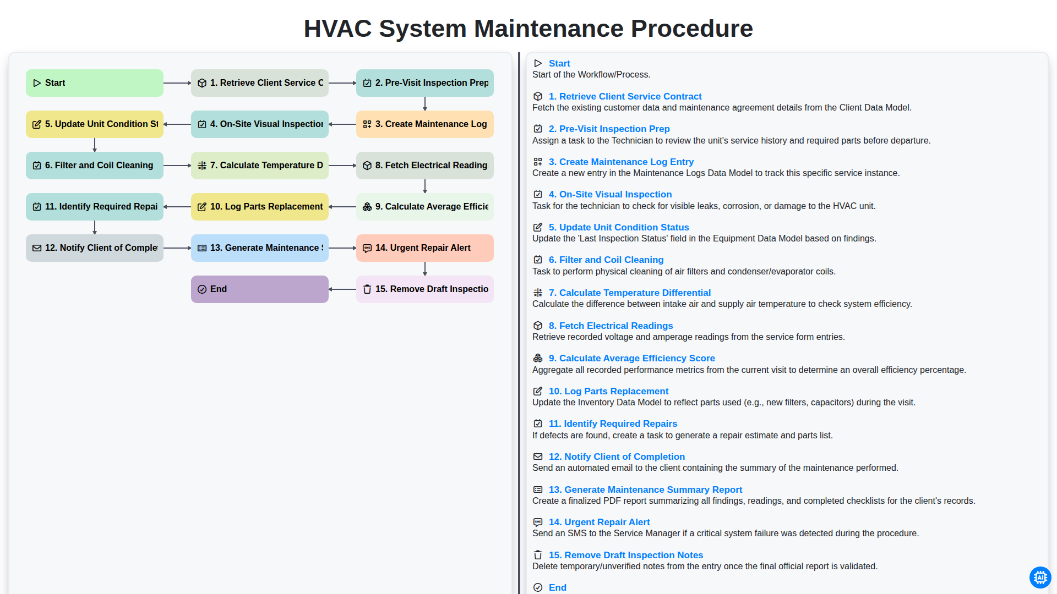Open link 8. Fetch Electrical Readings

pyautogui.click(x=611, y=326)
